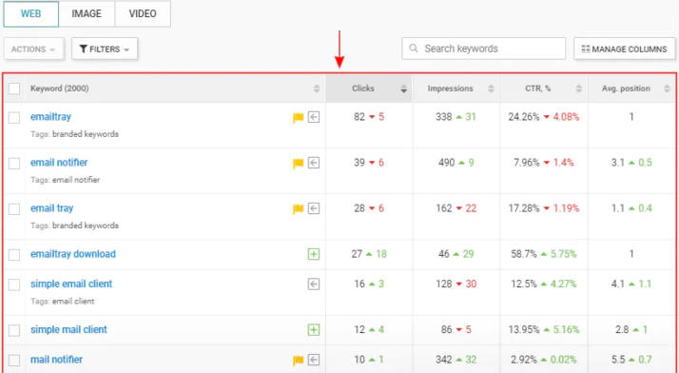The image size is (679, 373).
Task: Click the arrow-box icon in the simple email client row
Action: coord(314,285)
